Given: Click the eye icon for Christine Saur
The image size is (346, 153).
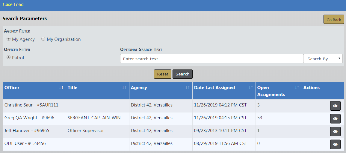Looking at the screenshot, I should pyautogui.click(x=335, y=106).
